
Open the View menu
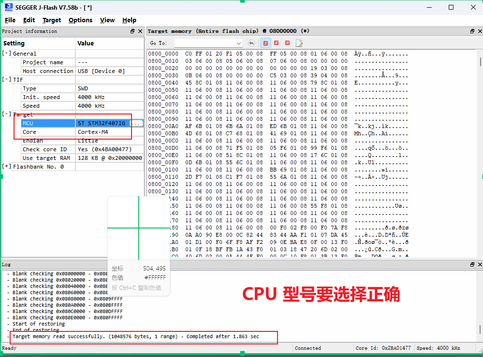[x=107, y=20]
